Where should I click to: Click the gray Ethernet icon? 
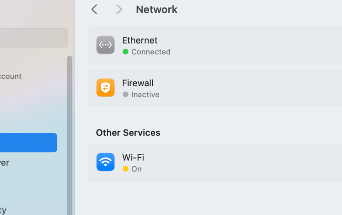105,45
